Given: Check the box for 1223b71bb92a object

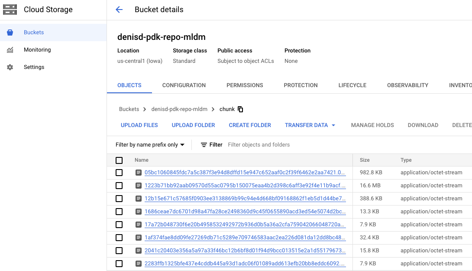Looking at the screenshot, I should coord(119,186).
